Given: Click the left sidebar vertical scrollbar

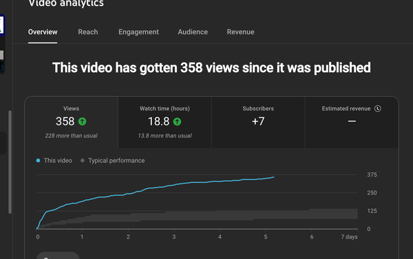Looking at the screenshot, I should point(10,162).
